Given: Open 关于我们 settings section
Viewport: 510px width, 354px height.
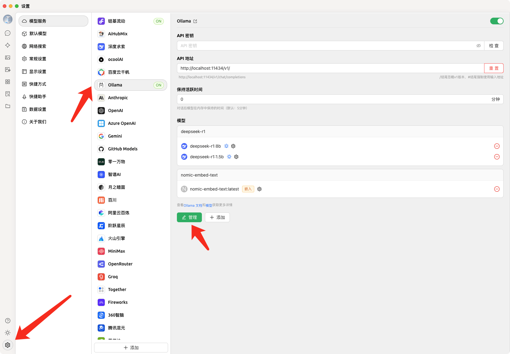Looking at the screenshot, I should pos(53,122).
